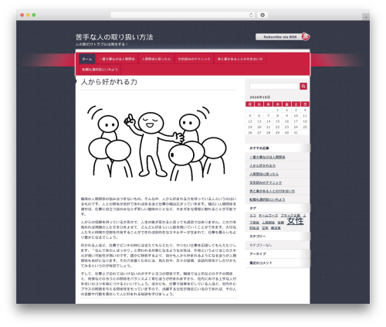386x327 pixels.
Task: Click the カテゴリーなし sidebar entry
Action: coord(261,245)
